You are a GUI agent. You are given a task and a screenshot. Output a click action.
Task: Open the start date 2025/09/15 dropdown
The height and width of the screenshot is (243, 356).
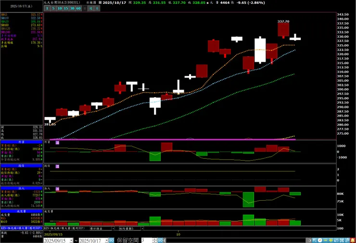tap(71, 240)
